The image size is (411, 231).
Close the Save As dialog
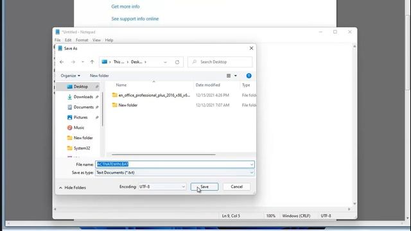(251, 48)
